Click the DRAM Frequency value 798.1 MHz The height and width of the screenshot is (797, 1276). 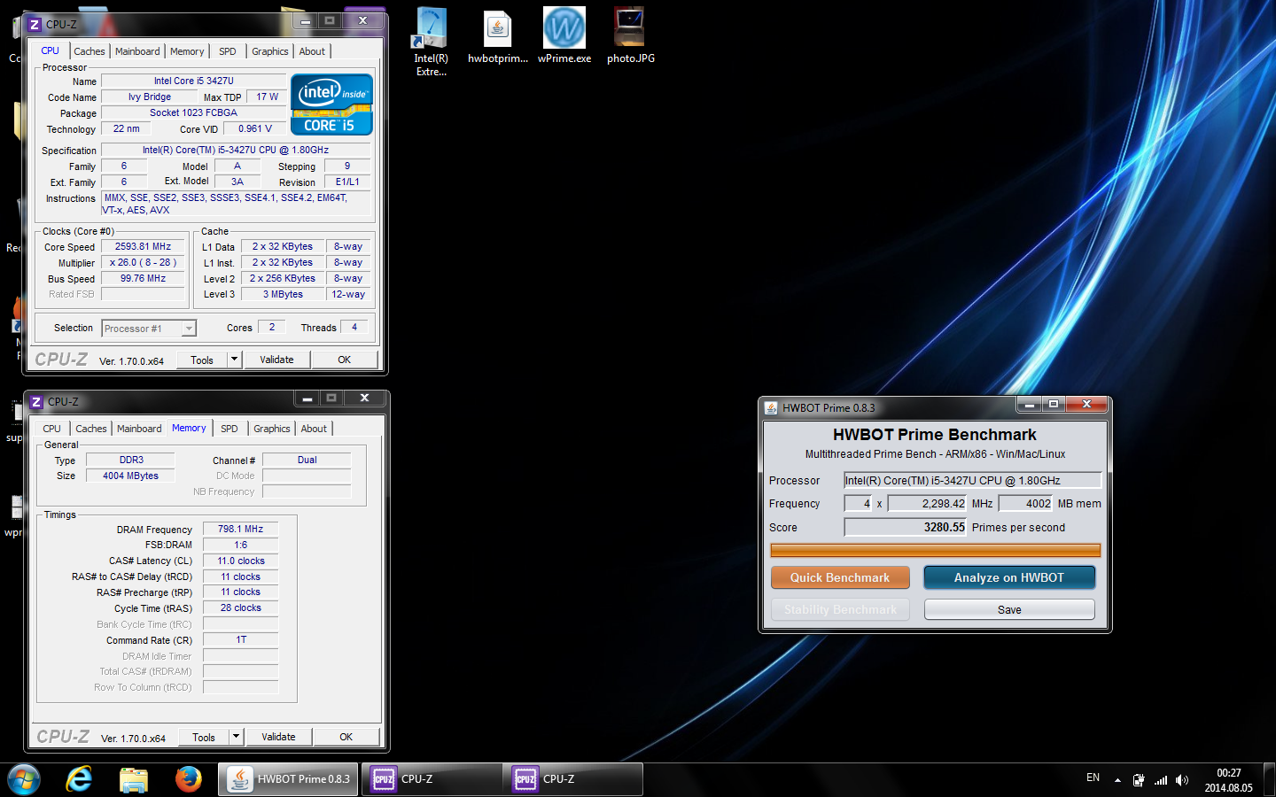coord(240,529)
